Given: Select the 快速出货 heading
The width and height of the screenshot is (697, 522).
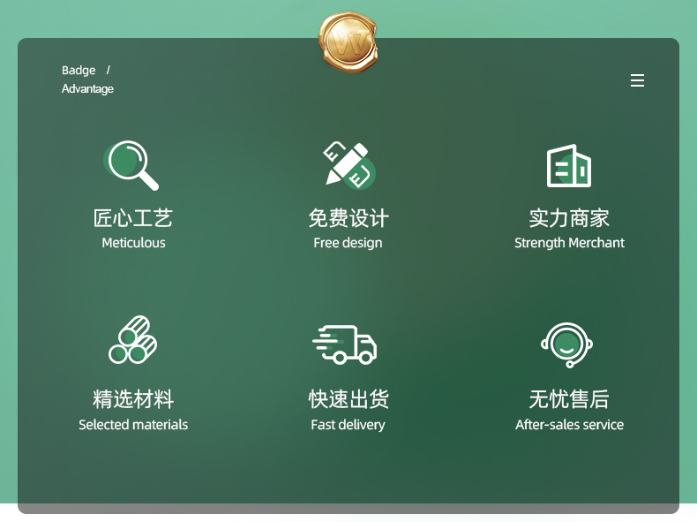Looking at the screenshot, I should tap(348, 398).
